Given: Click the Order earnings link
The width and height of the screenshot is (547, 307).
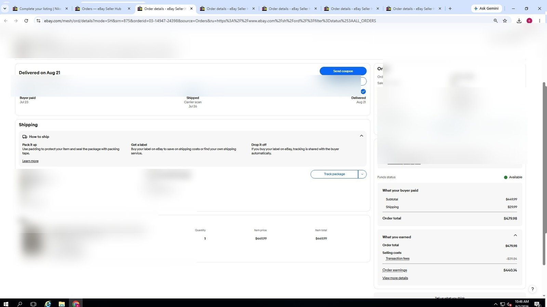Looking at the screenshot, I should [x=395, y=270].
